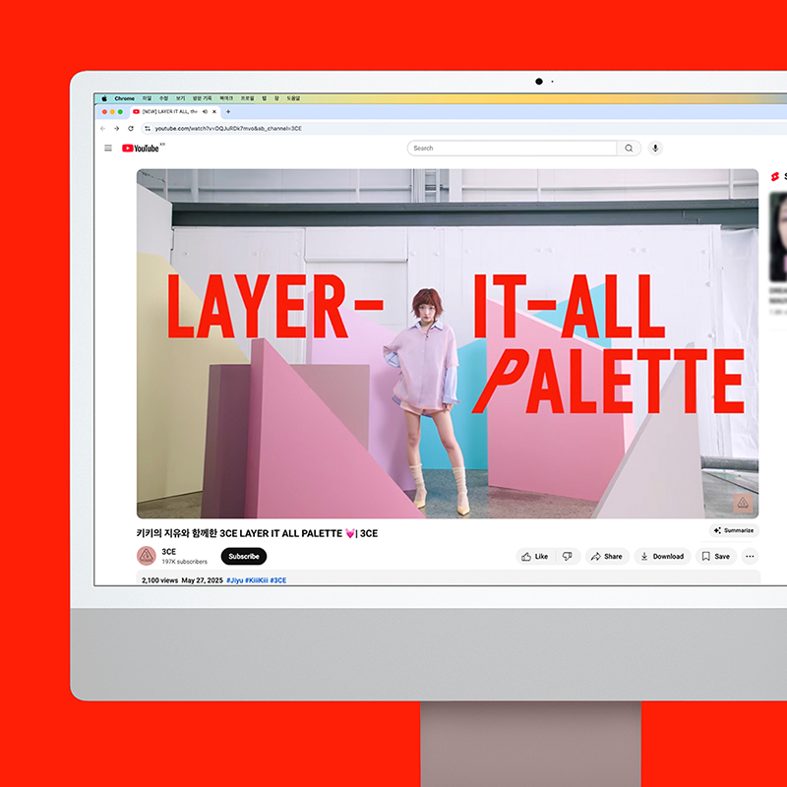This screenshot has width=787, height=787.
Task: Click the magnifier search button
Action: (x=629, y=149)
